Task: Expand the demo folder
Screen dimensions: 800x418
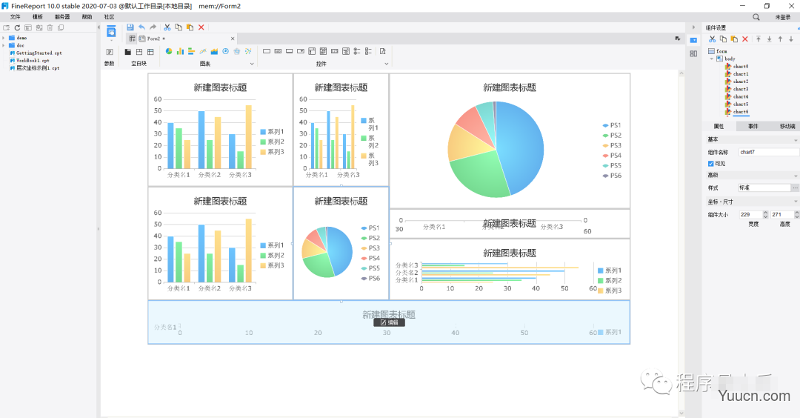Action: pyautogui.click(x=4, y=38)
